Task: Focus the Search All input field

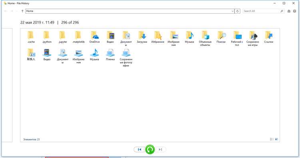Action: click(x=261, y=11)
